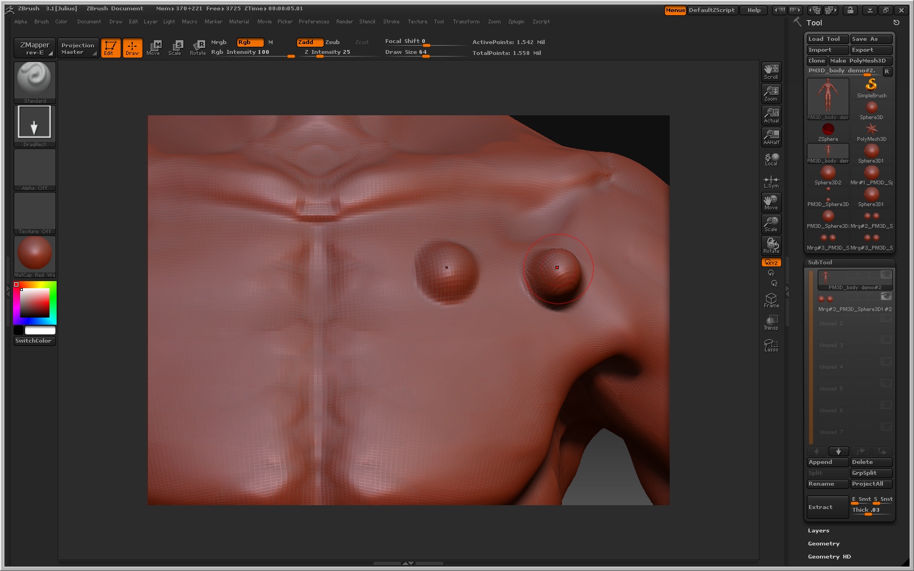Click the AAHalf zoom icon
The width and height of the screenshot is (914, 571).
click(771, 136)
